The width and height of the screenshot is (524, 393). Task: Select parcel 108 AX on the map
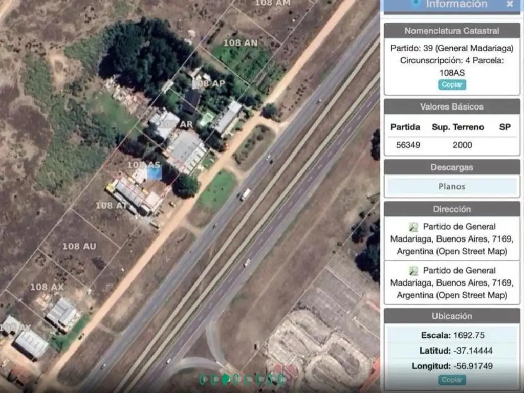[x=47, y=287]
